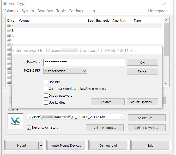This screenshot has width=176, height=155.
Task: Open the Favorites menu
Action: 45,11
